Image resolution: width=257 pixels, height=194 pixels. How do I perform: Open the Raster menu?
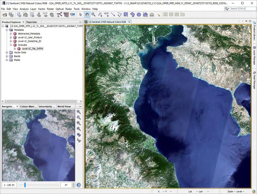coord(50,9)
